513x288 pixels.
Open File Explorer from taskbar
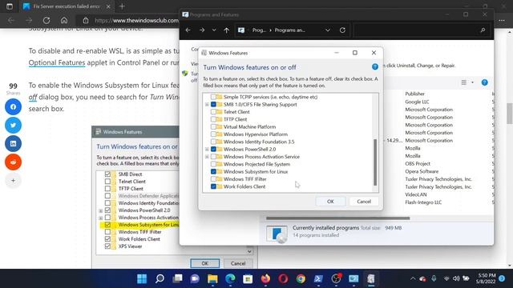(212, 278)
